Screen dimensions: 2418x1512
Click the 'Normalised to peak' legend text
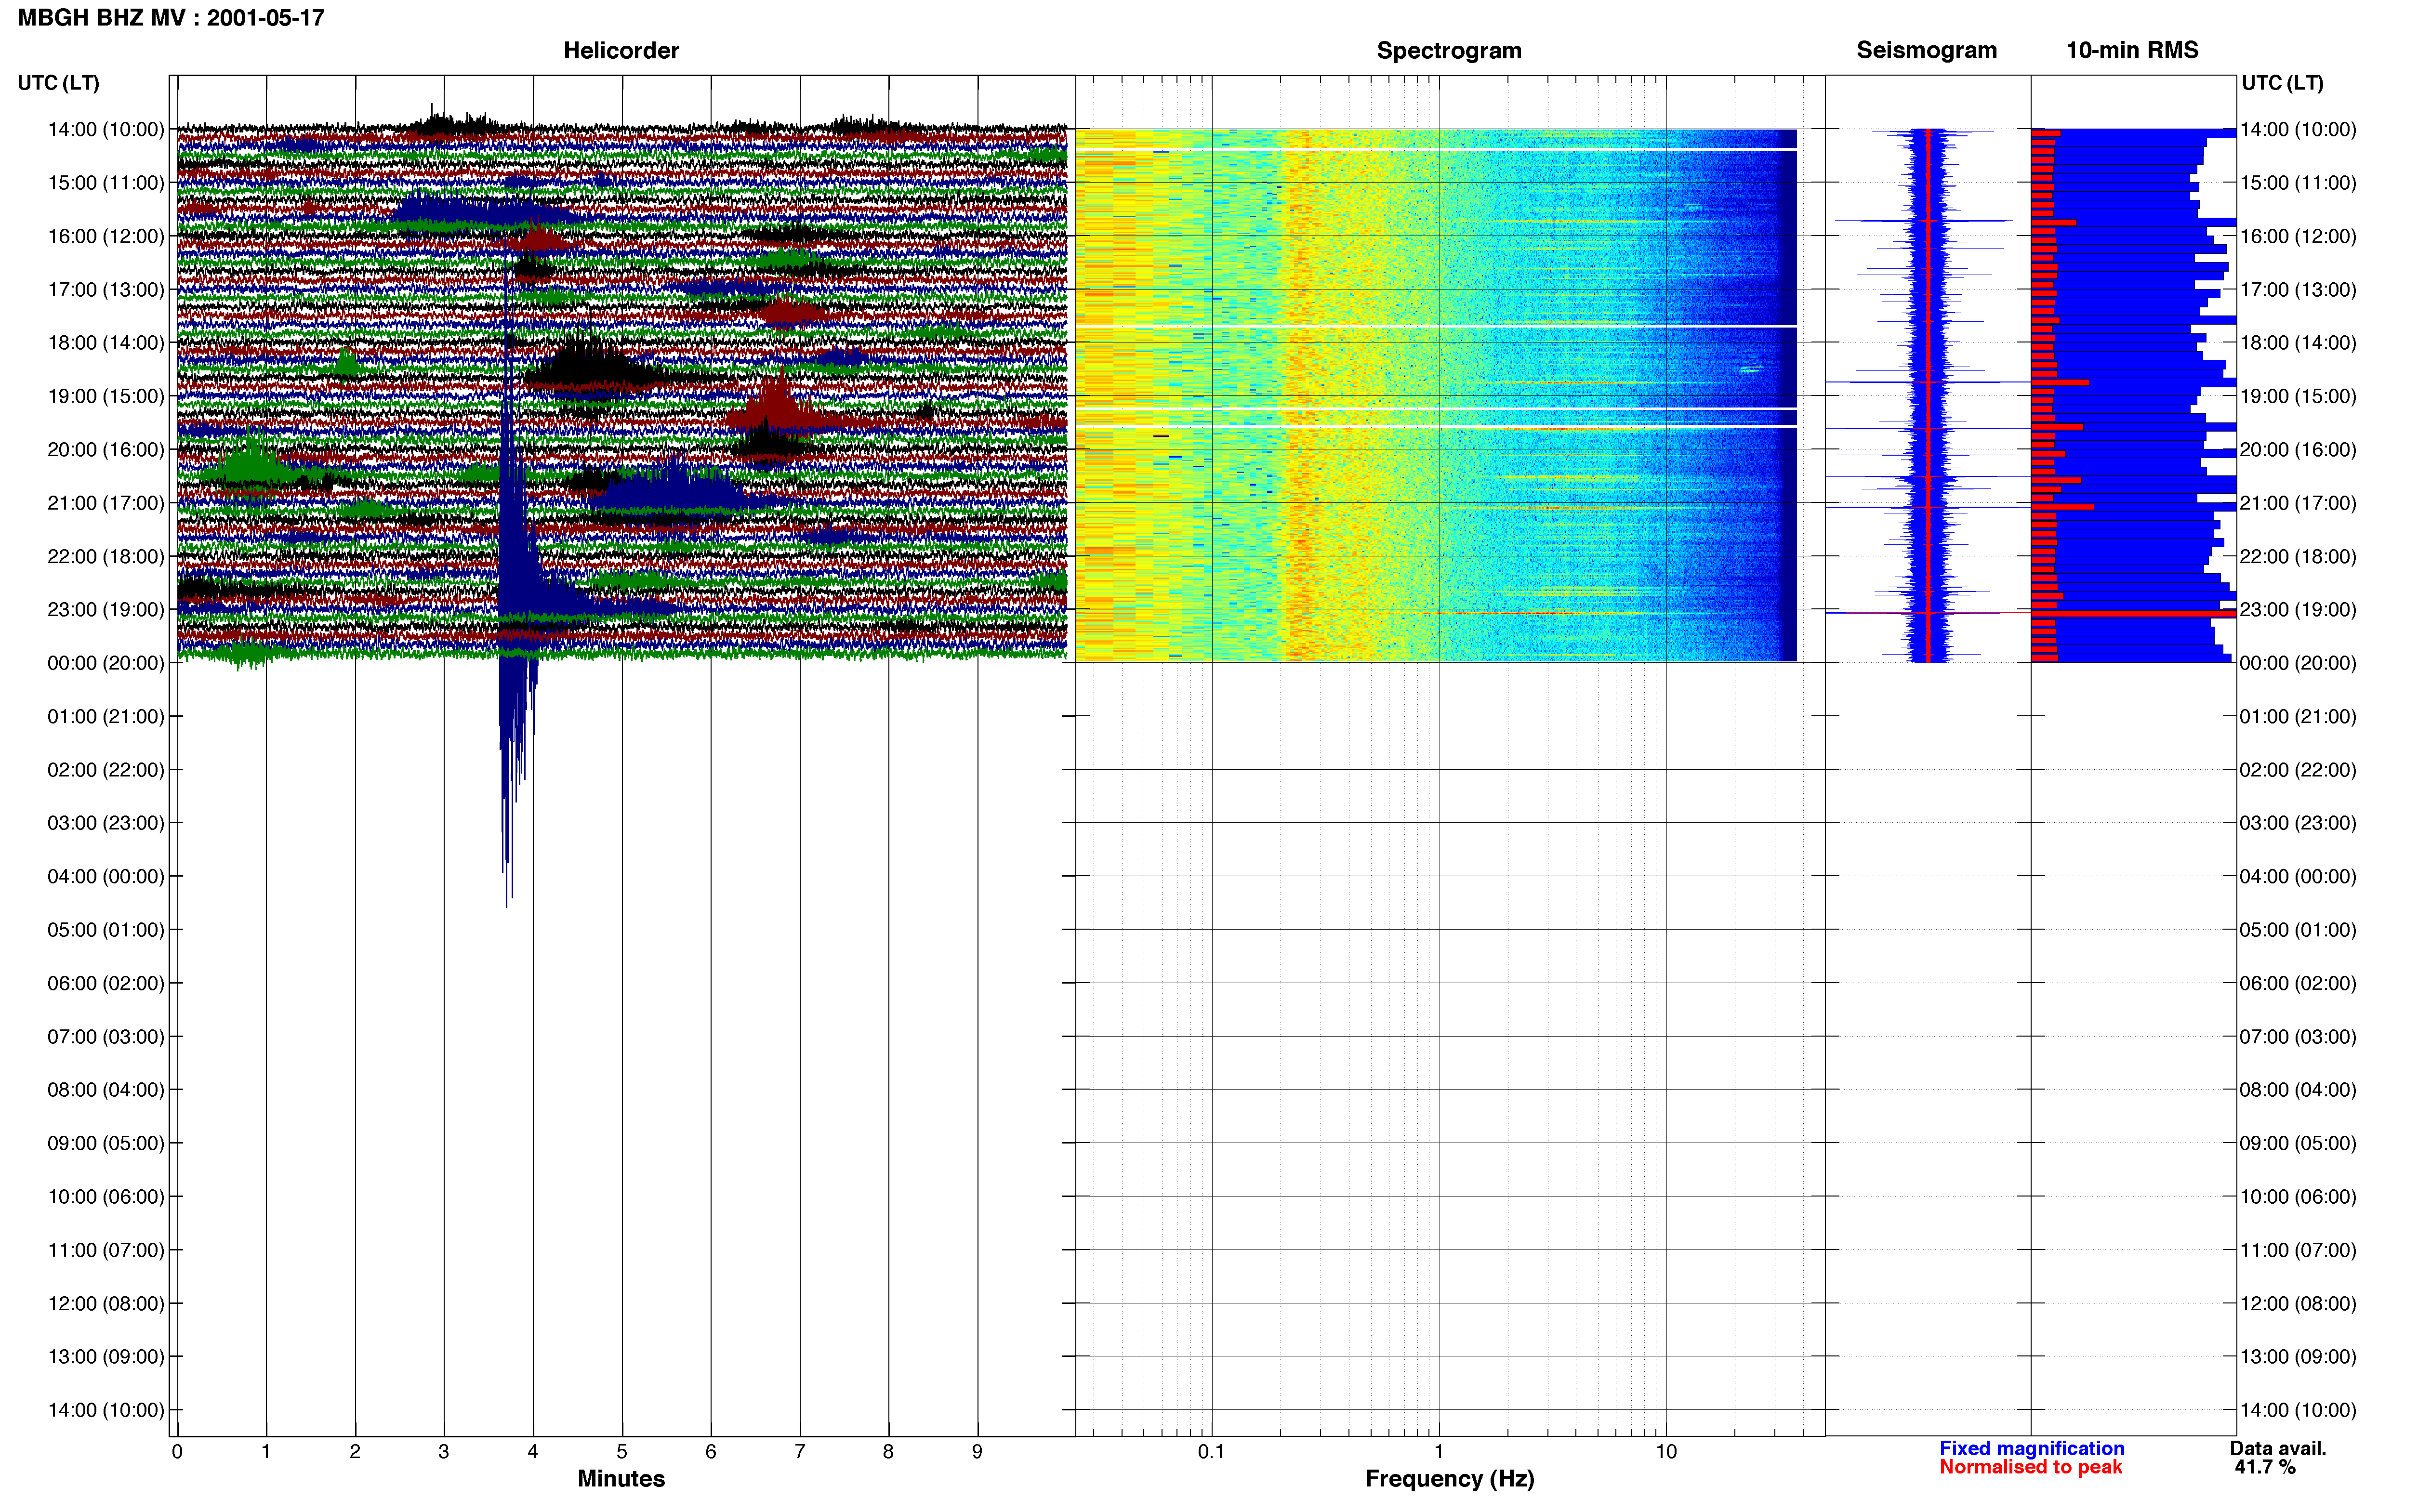tap(2030, 1467)
